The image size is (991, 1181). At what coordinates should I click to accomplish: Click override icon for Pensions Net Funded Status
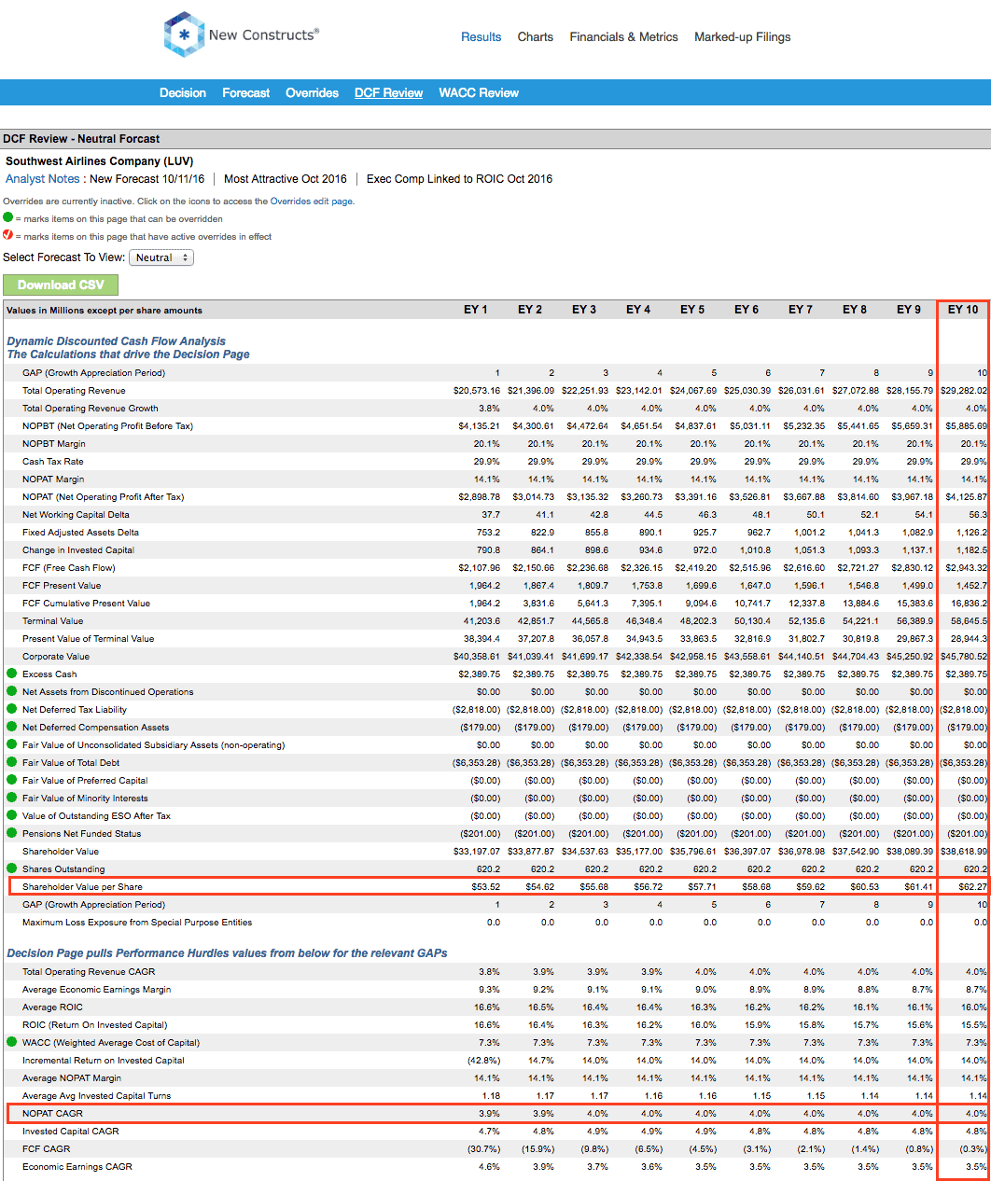[12, 833]
